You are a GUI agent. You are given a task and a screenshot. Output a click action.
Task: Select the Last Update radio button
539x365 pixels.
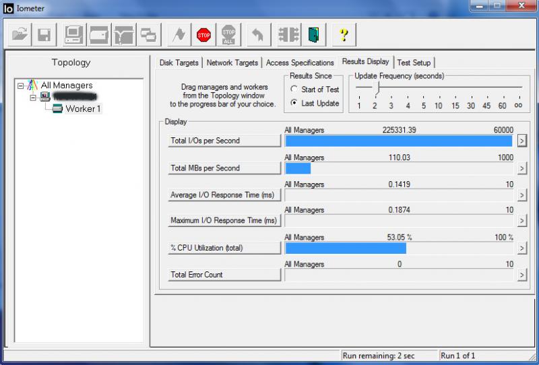pos(294,102)
